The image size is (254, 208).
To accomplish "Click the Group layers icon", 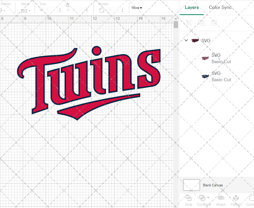I will [x=189, y=23].
